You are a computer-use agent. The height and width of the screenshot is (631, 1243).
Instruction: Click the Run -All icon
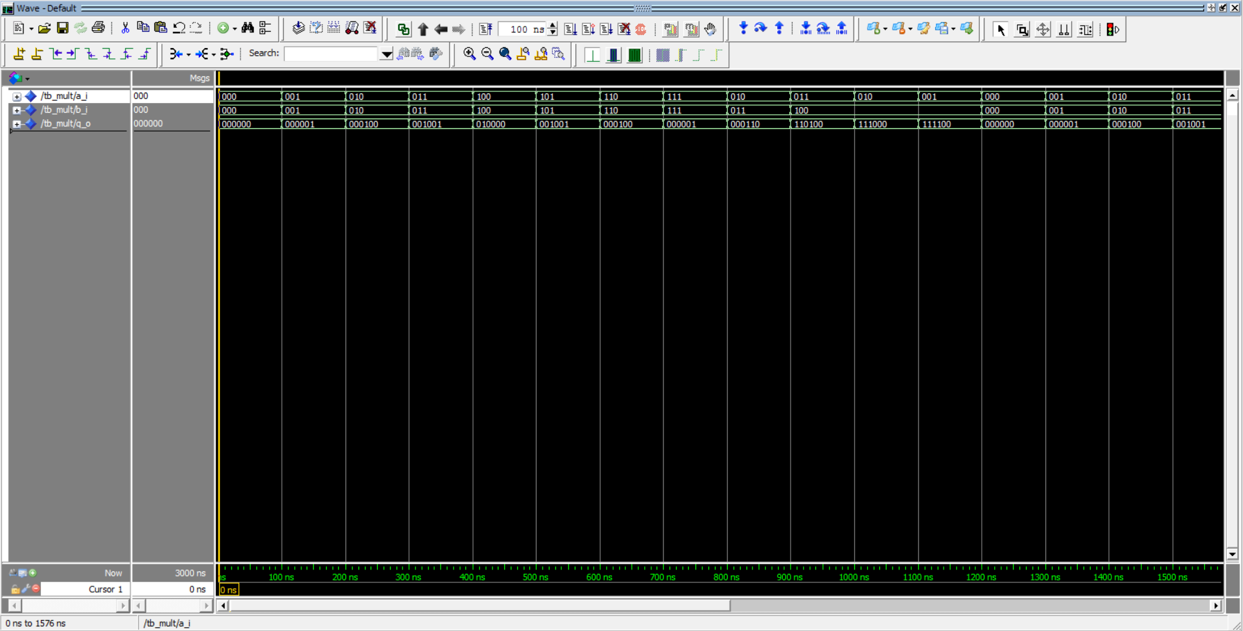[606, 29]
